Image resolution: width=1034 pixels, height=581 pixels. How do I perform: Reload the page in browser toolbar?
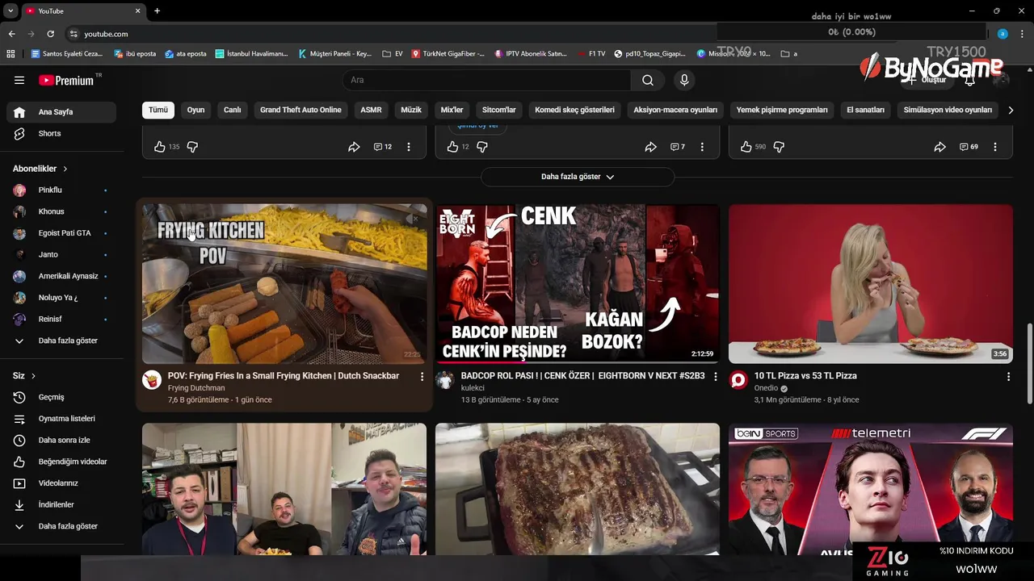50,34
